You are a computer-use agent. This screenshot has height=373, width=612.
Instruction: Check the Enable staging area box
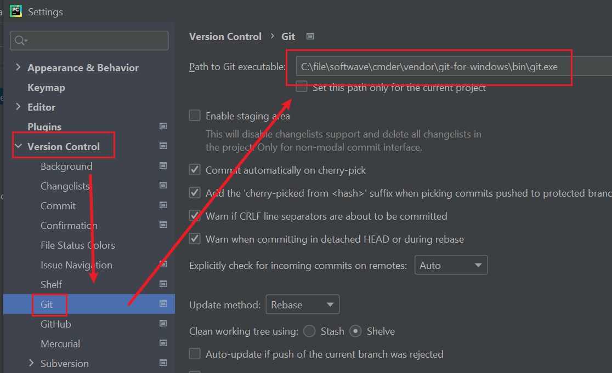[x=195, y=116]
